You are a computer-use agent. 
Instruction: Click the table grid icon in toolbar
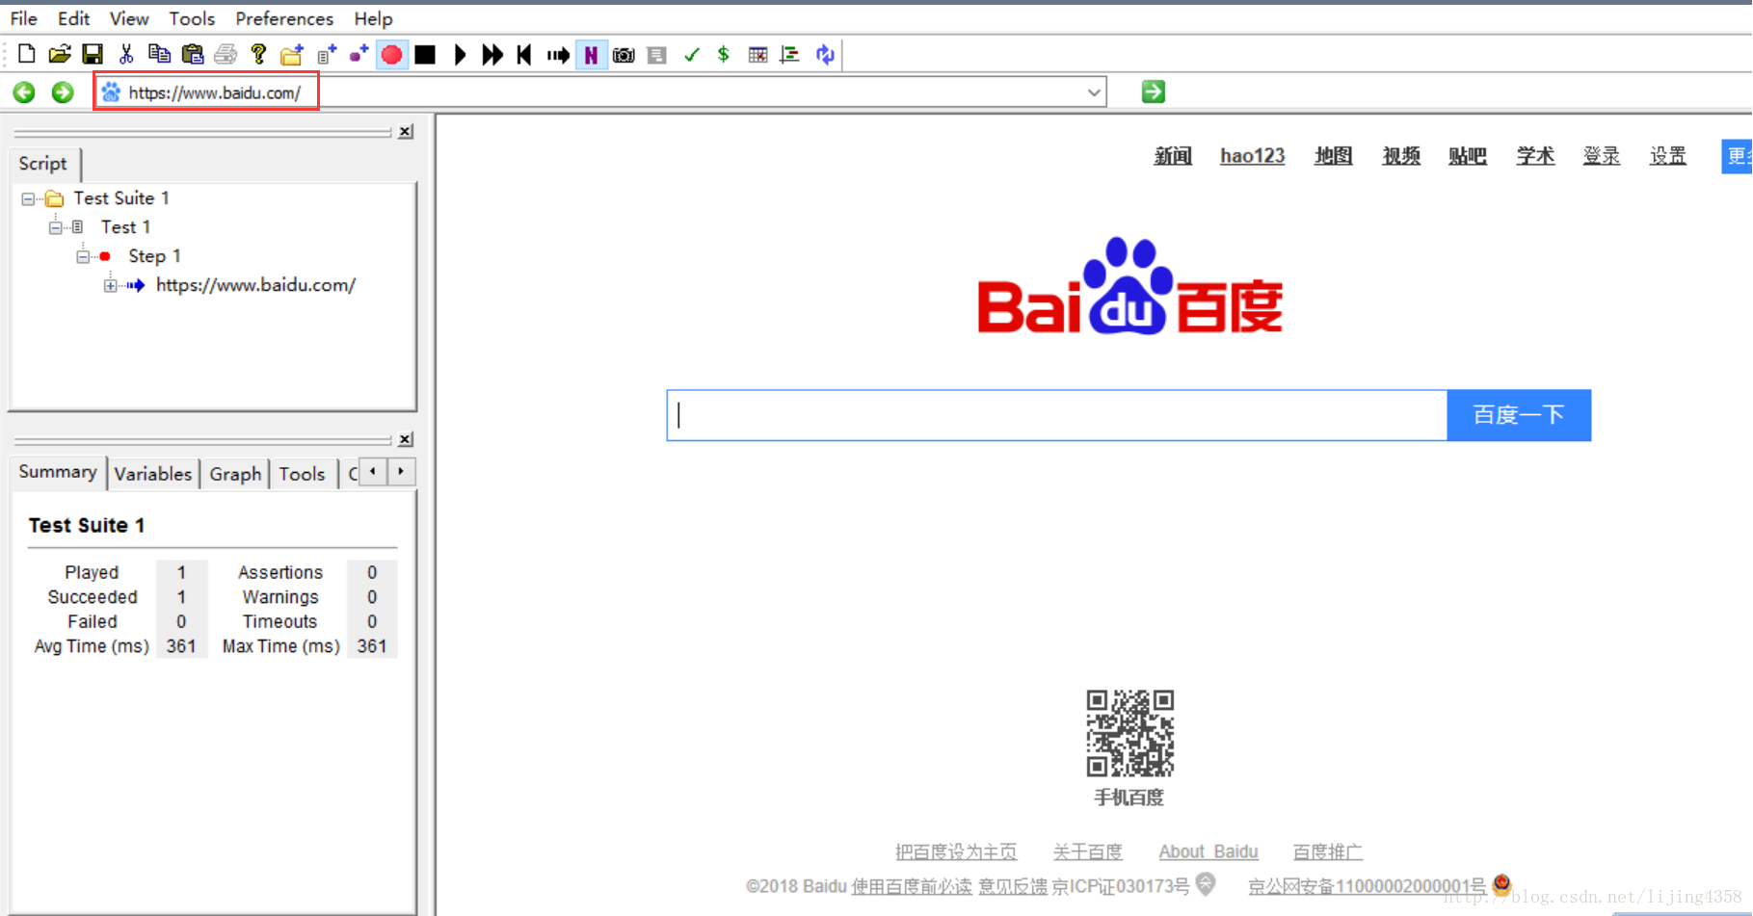pos(757,54)
